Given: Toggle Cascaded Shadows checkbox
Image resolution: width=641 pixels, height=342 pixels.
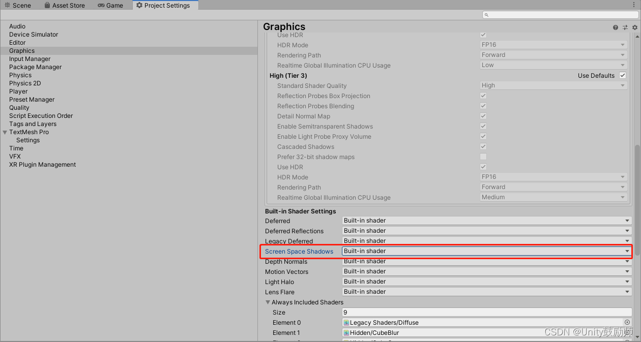Looking at the screenshot, I should (x=483, y=146).
